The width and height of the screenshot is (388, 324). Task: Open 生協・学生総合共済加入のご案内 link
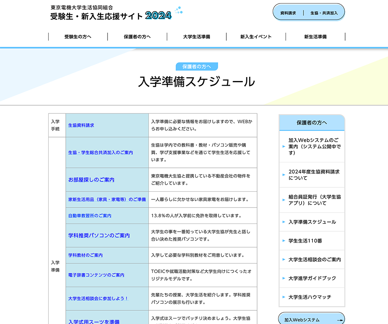coord(101,153)
